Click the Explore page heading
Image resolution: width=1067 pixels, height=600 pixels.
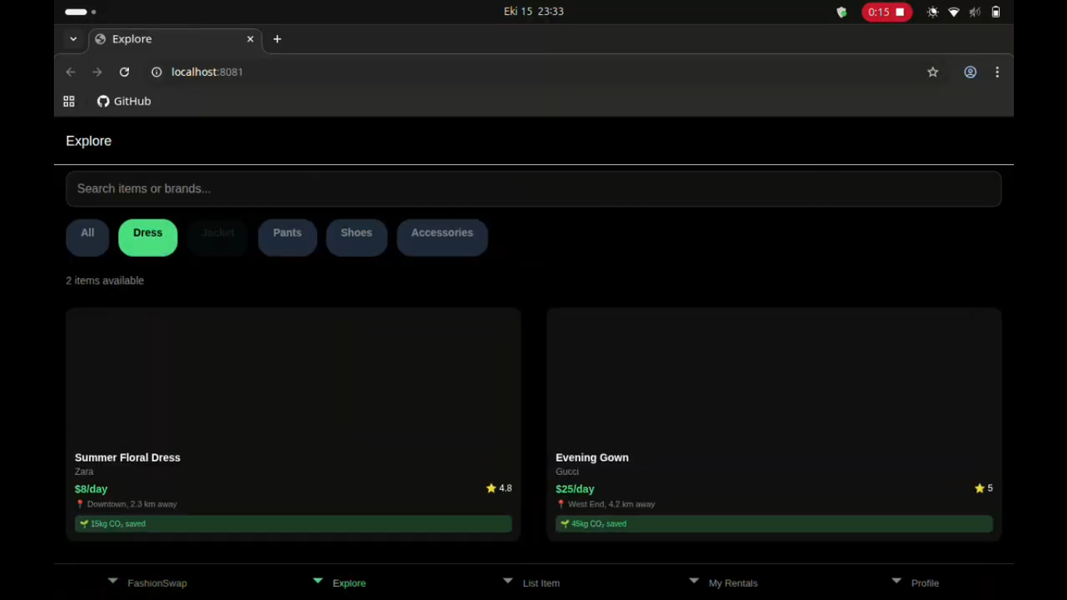(89, 141)
